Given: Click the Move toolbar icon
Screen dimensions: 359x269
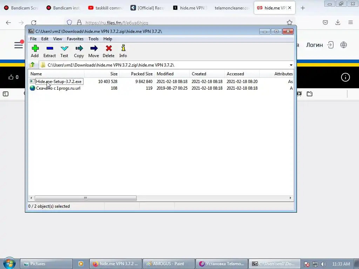Looking at the screenshot, I should pos(94,51).
